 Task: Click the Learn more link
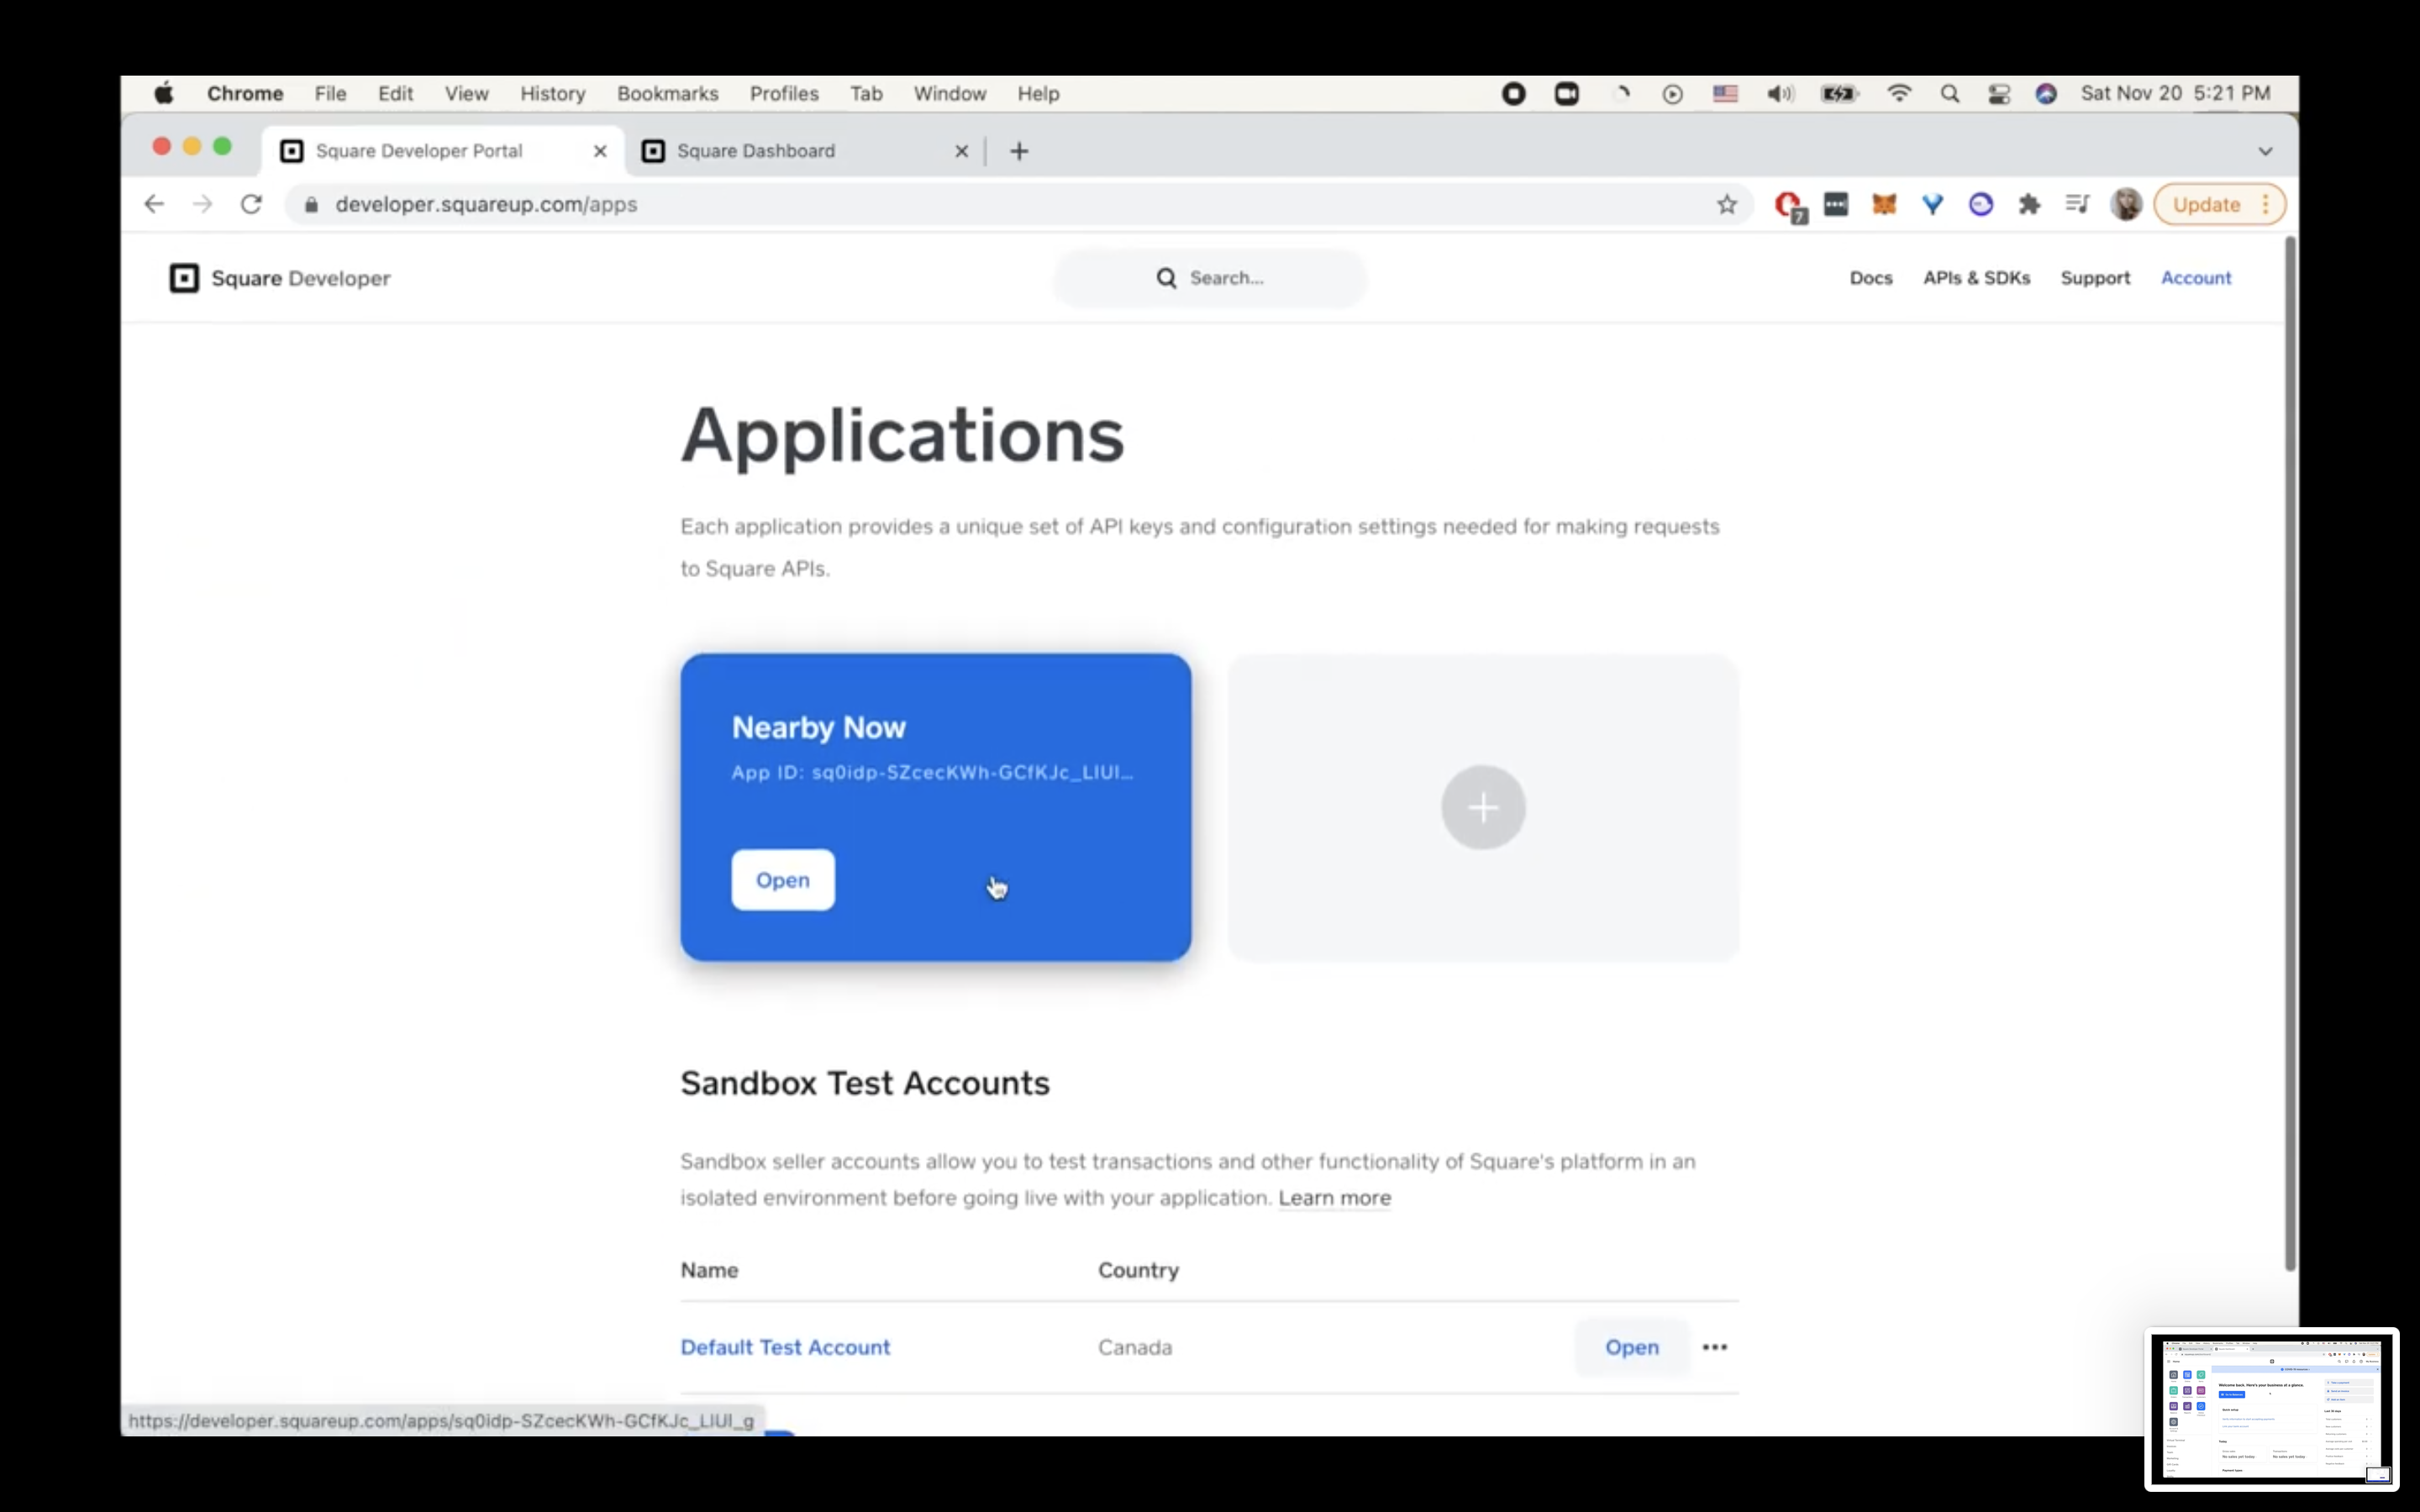click(1334, 1198)
